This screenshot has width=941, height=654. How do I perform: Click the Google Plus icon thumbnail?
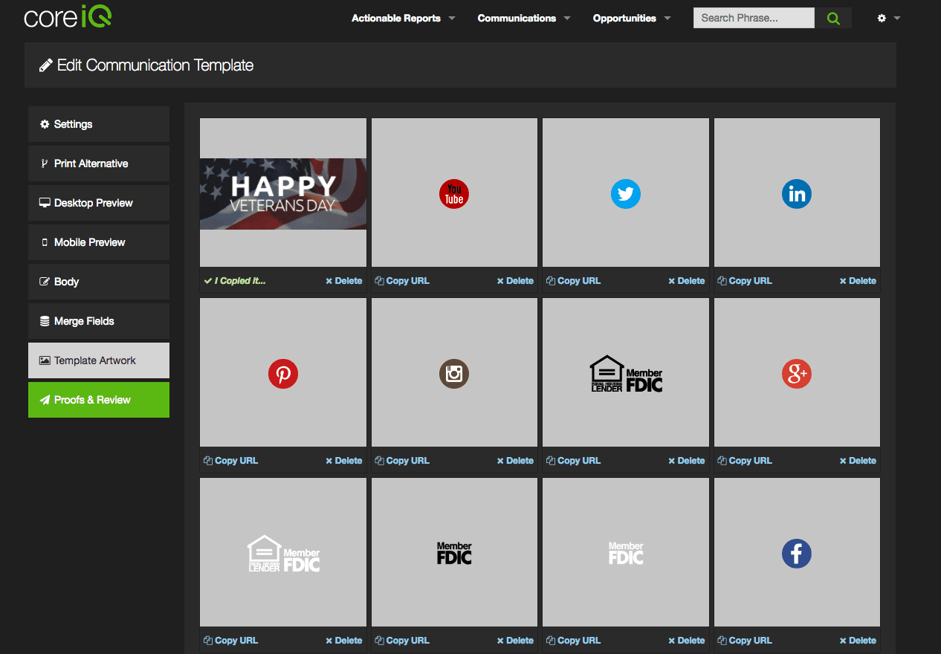click(x=797, y=373)
